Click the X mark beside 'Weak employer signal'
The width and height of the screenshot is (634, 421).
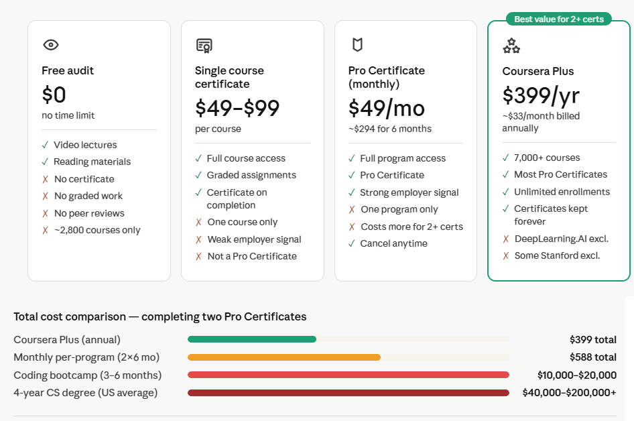pos(198,239)
